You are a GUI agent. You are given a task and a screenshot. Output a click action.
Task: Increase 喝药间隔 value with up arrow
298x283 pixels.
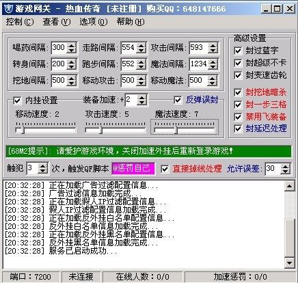[x=72, y=45]
